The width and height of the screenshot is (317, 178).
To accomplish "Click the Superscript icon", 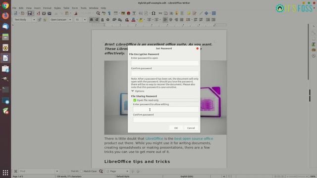I will pyautogui.click(x=114, y=20).
